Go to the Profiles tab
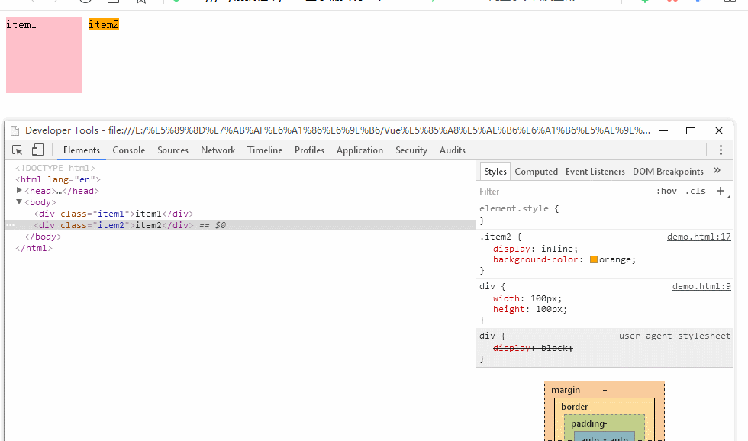Viewport: 748px width, 441px height. 309,150
